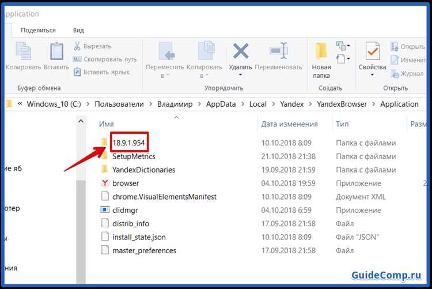Click navigation pane scrollbar up arrow
The height and width of the screenshot is (289, 432).
pos(81,121)
